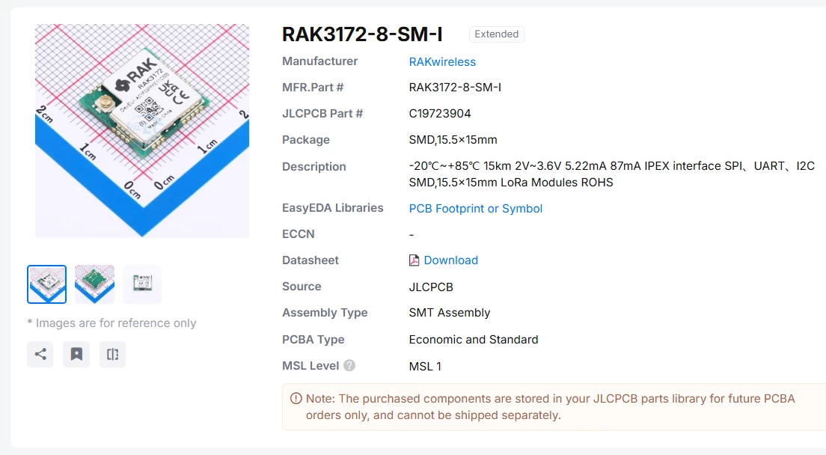Select the second thumbnail showing module underside

click(x=94, y=284)
